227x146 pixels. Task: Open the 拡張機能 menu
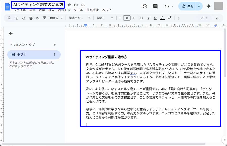click(92, 10)
